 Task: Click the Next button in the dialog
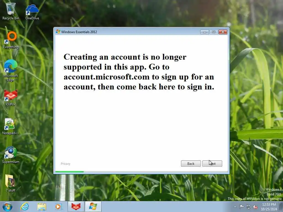coord(212,163)
